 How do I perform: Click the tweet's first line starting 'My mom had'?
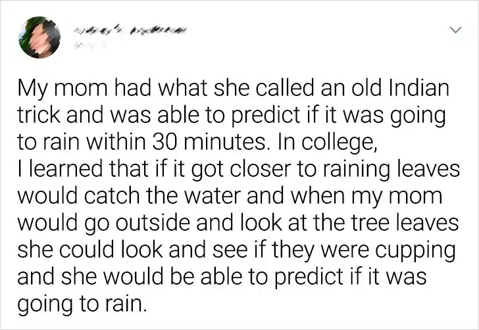click(x=234, y=89)
